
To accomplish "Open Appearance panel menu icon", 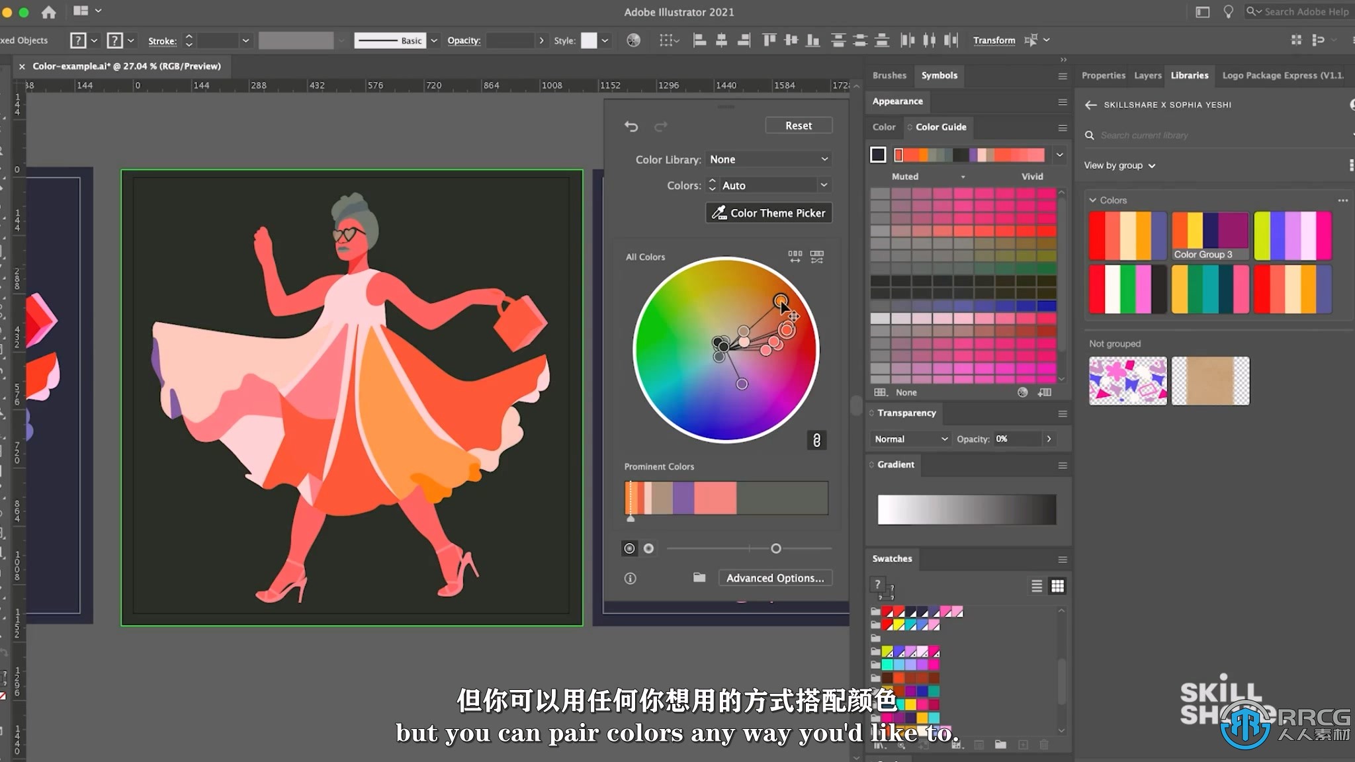I will tap(1062, 102).
